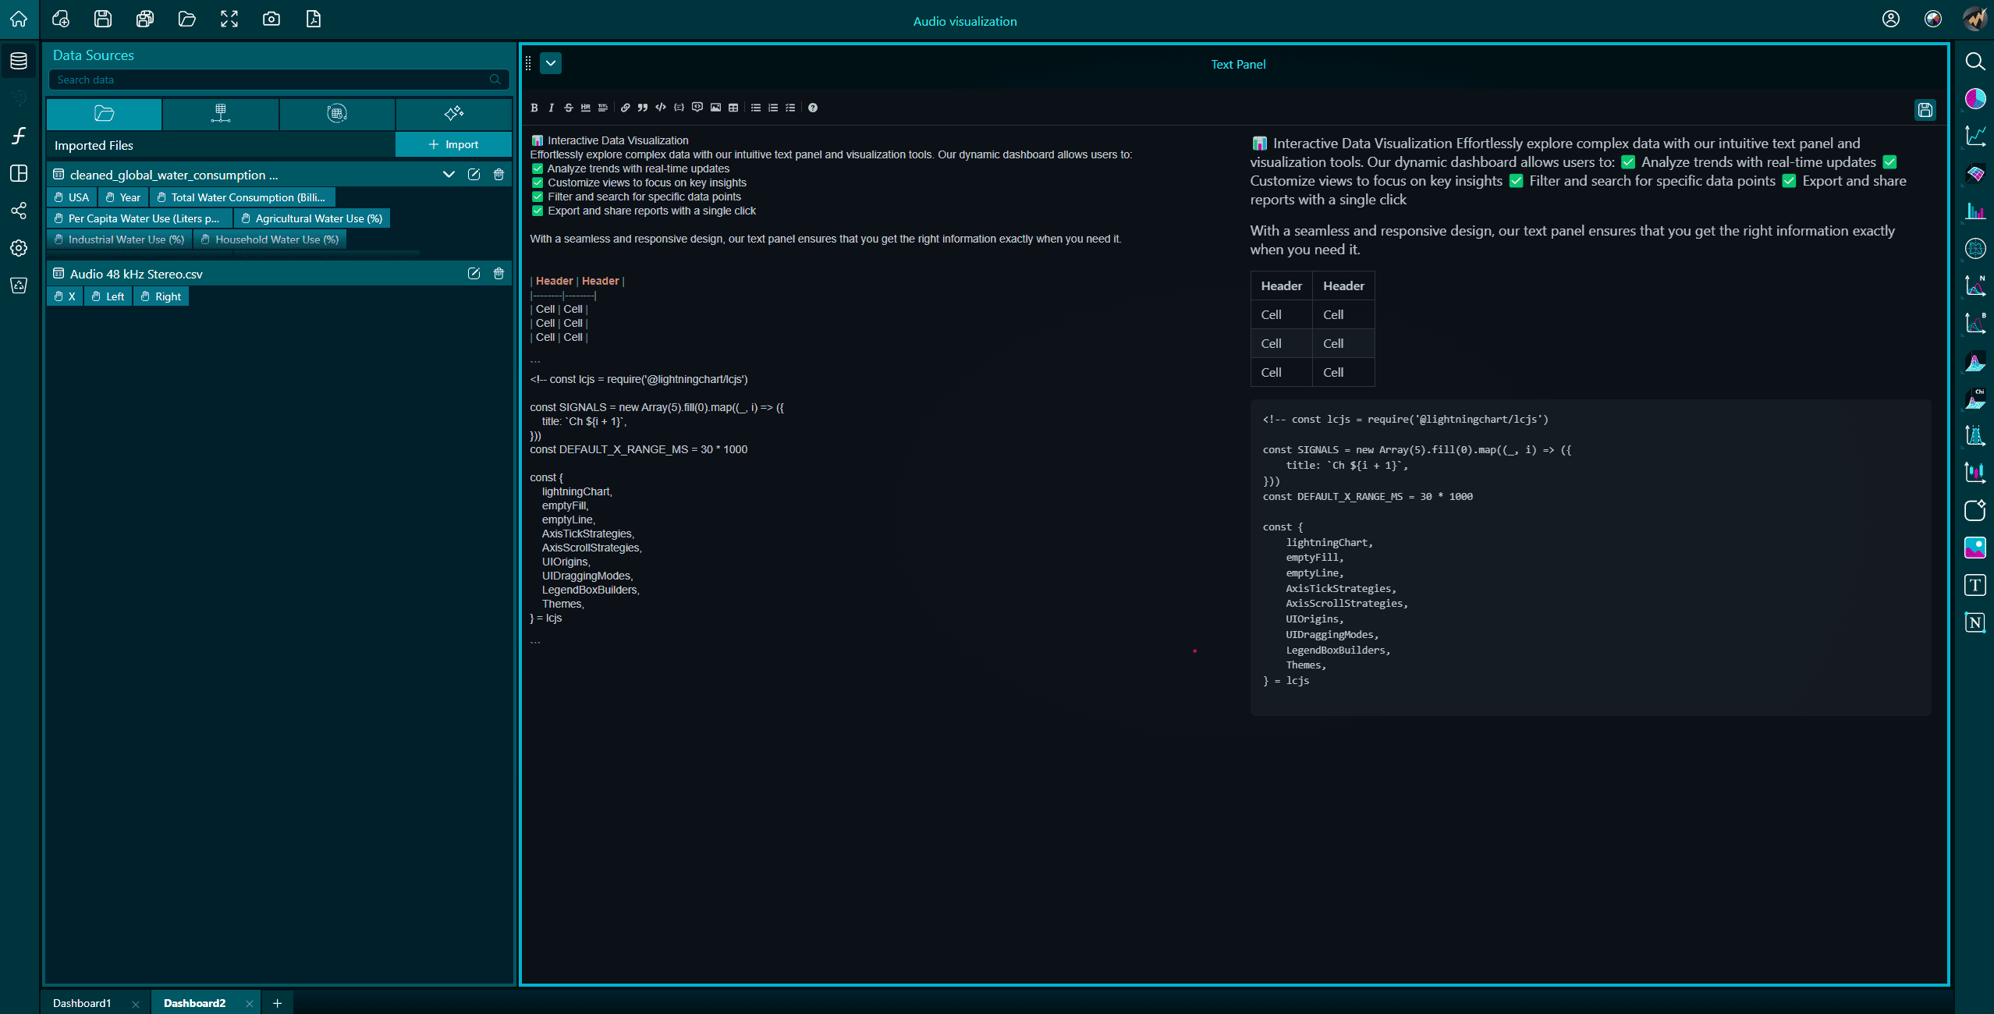
Task: Enable strikethrough formatting
Action: 569,108
